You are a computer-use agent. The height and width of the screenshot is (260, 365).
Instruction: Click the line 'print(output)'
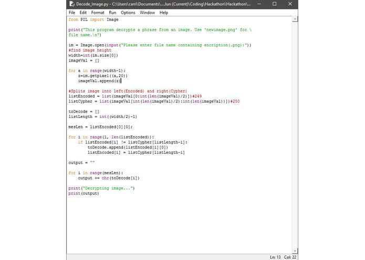coord(84,193)
